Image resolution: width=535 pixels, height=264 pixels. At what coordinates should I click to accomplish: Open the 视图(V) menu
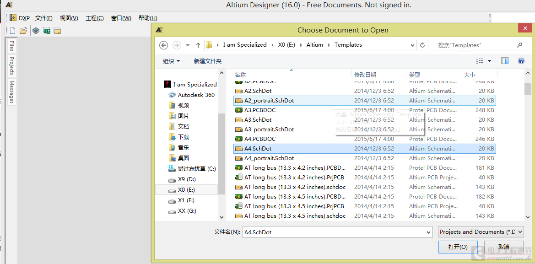click(69, 18)
